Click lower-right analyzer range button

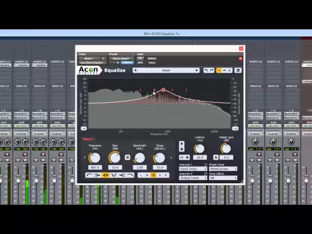pos(235,128)
